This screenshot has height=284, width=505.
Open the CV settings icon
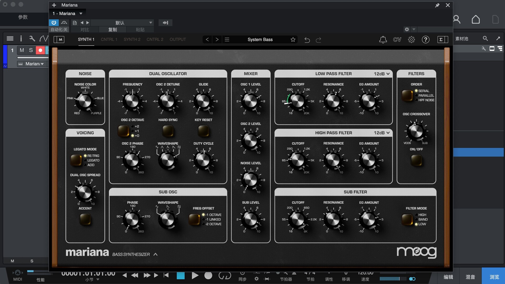point(397,40)
